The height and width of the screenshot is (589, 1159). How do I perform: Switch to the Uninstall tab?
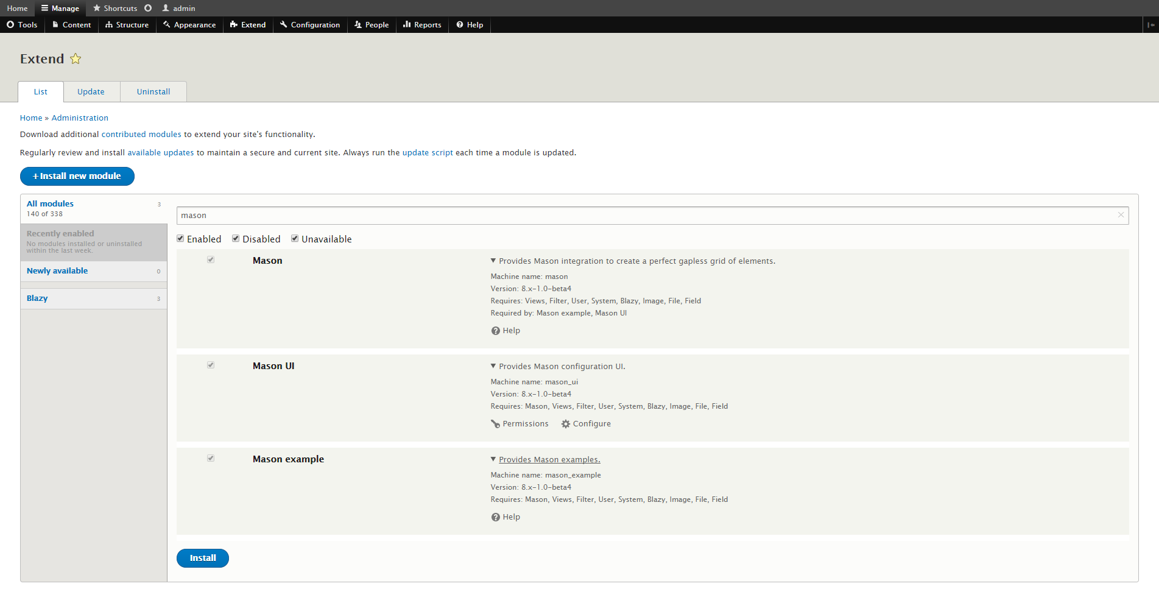[153, 92]
